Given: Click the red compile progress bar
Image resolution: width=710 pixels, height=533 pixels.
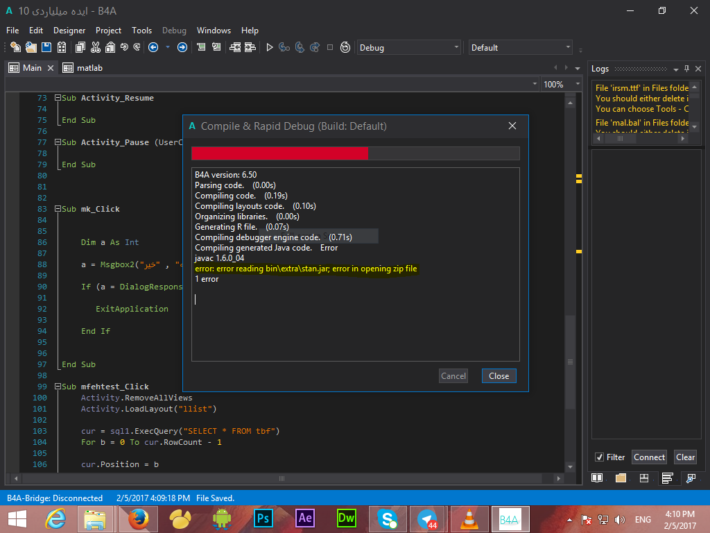Looking at the screenshot, I should (280, 153).
